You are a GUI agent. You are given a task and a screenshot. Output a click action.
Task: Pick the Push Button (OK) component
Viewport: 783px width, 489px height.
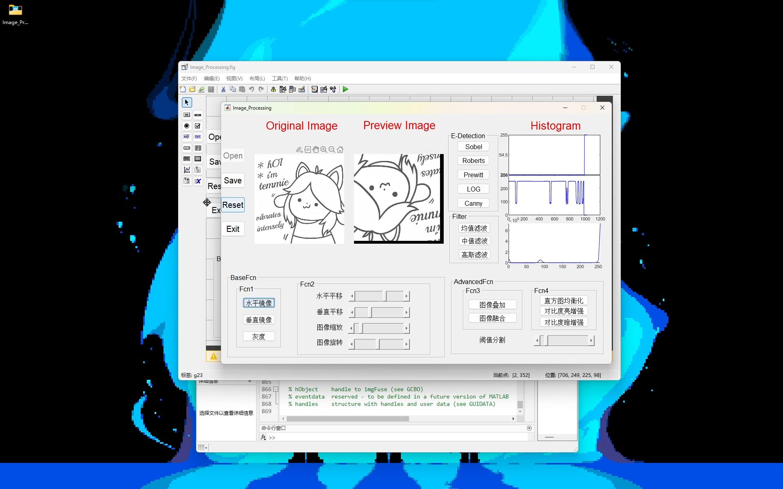coord(187,115)
